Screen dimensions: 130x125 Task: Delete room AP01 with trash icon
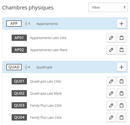[x=122, y=38]
